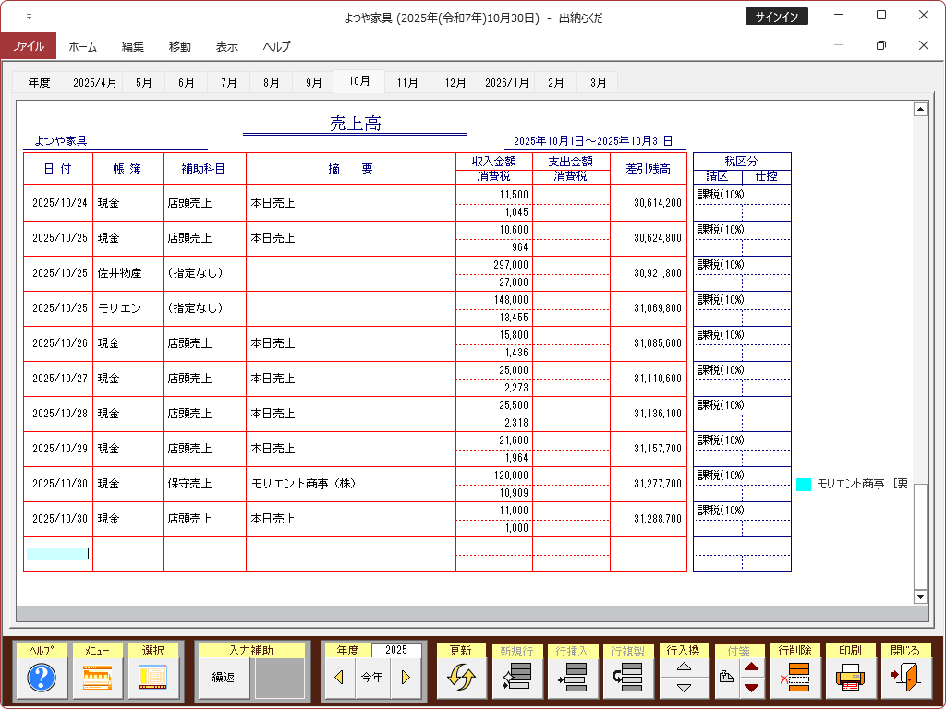Click the 行削除 delete row icon

click(794, 679)
